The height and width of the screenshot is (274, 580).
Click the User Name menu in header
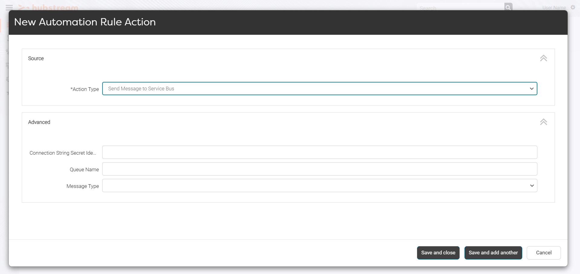(554, 8)
